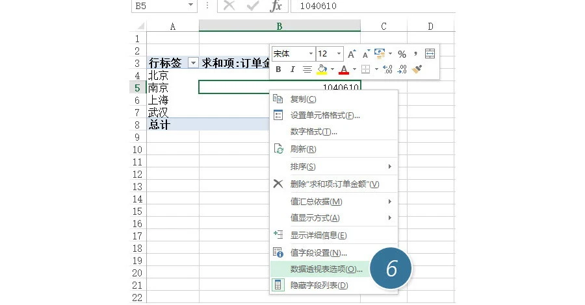Screen dimensions: 585x305
Task: Select row 5 header
Action: (x=137, y=88)
